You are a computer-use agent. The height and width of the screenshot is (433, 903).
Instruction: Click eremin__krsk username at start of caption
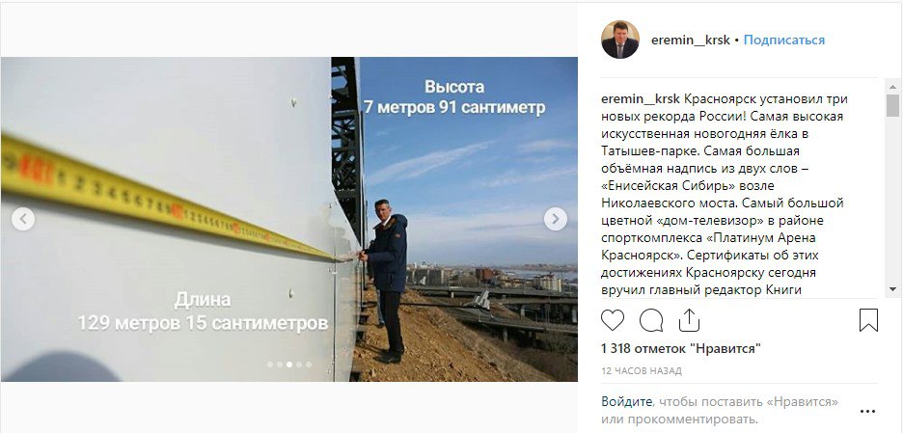click(x=641, y=98)
